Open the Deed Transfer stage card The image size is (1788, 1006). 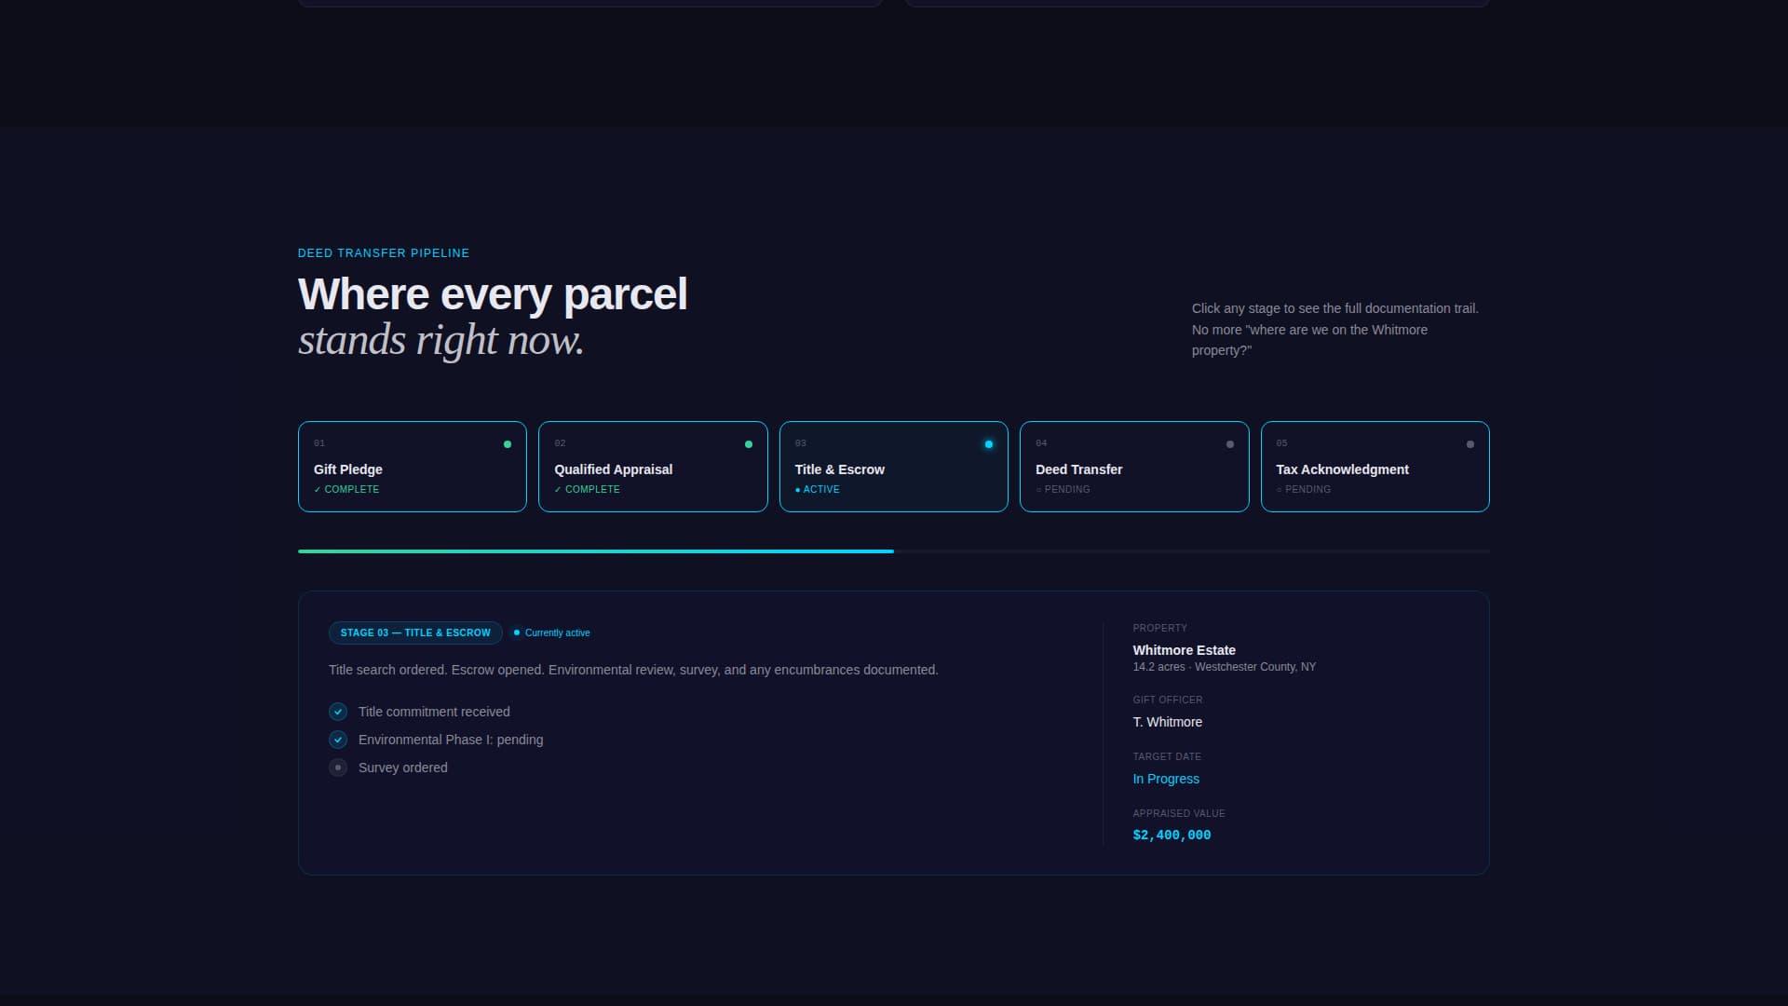1134,467
